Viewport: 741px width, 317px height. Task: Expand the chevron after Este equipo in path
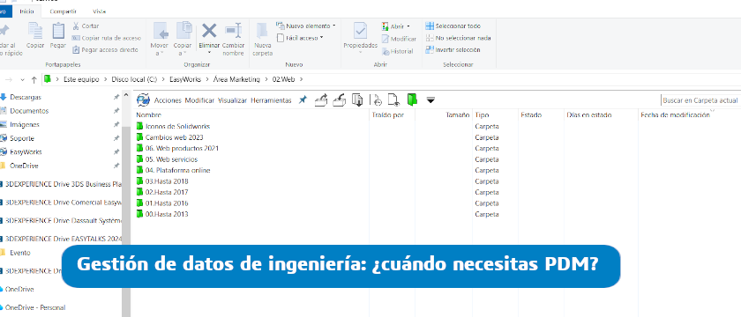click(105, 80)
